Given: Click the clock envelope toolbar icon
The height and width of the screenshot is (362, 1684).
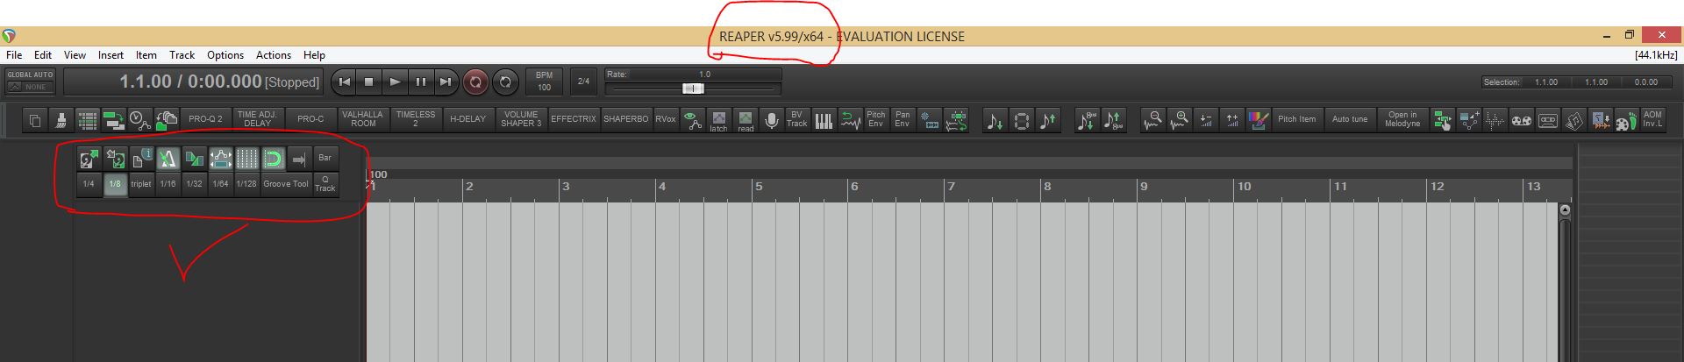Looking at the screenshot, I should 140,119.
